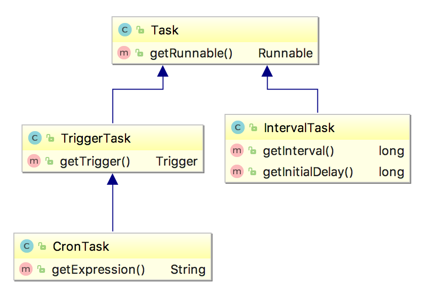The width and height of the screenshot is (428, 291).
Task: Click the method icon beside getInitialDelay()
Action: [237, 171]
